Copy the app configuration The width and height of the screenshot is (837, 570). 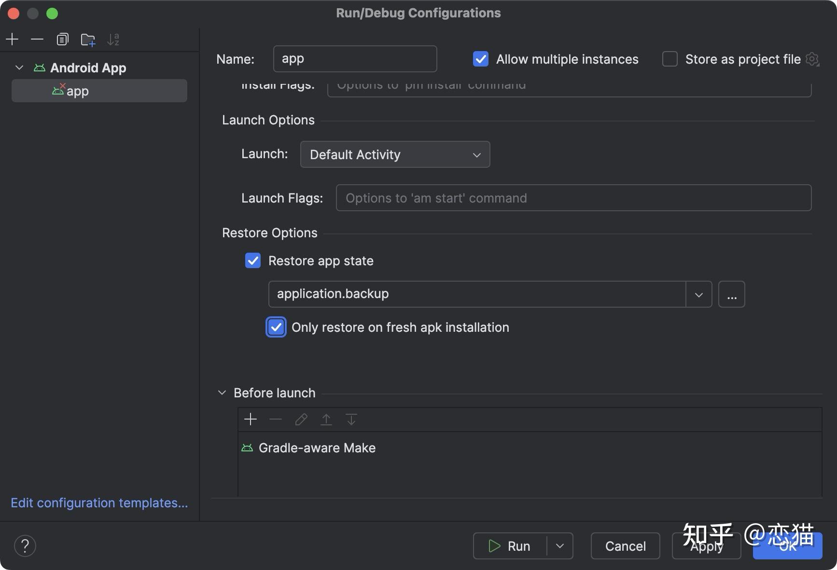pyautogui.click(x=62, y=39)
